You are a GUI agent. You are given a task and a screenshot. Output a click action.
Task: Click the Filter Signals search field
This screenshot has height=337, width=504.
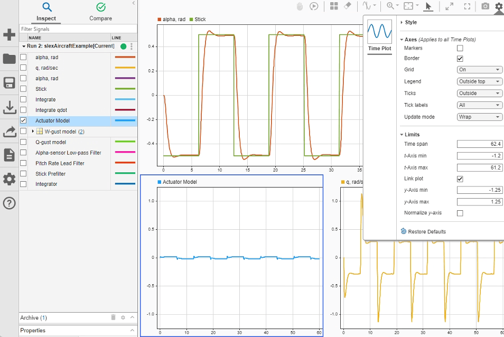point(78,29)
